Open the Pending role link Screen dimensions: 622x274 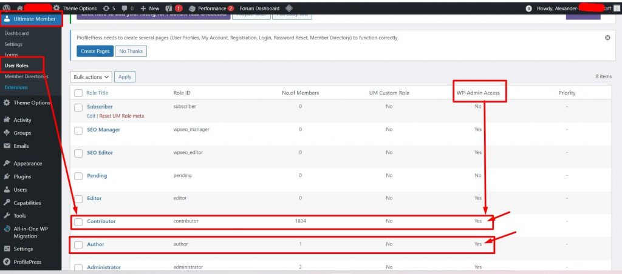(97, 175)
